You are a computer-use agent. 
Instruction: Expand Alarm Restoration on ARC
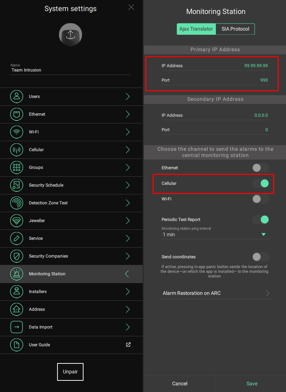[x=215, y=293]
